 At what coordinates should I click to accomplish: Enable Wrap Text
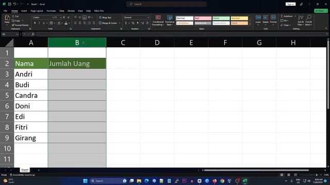(105, 17)
